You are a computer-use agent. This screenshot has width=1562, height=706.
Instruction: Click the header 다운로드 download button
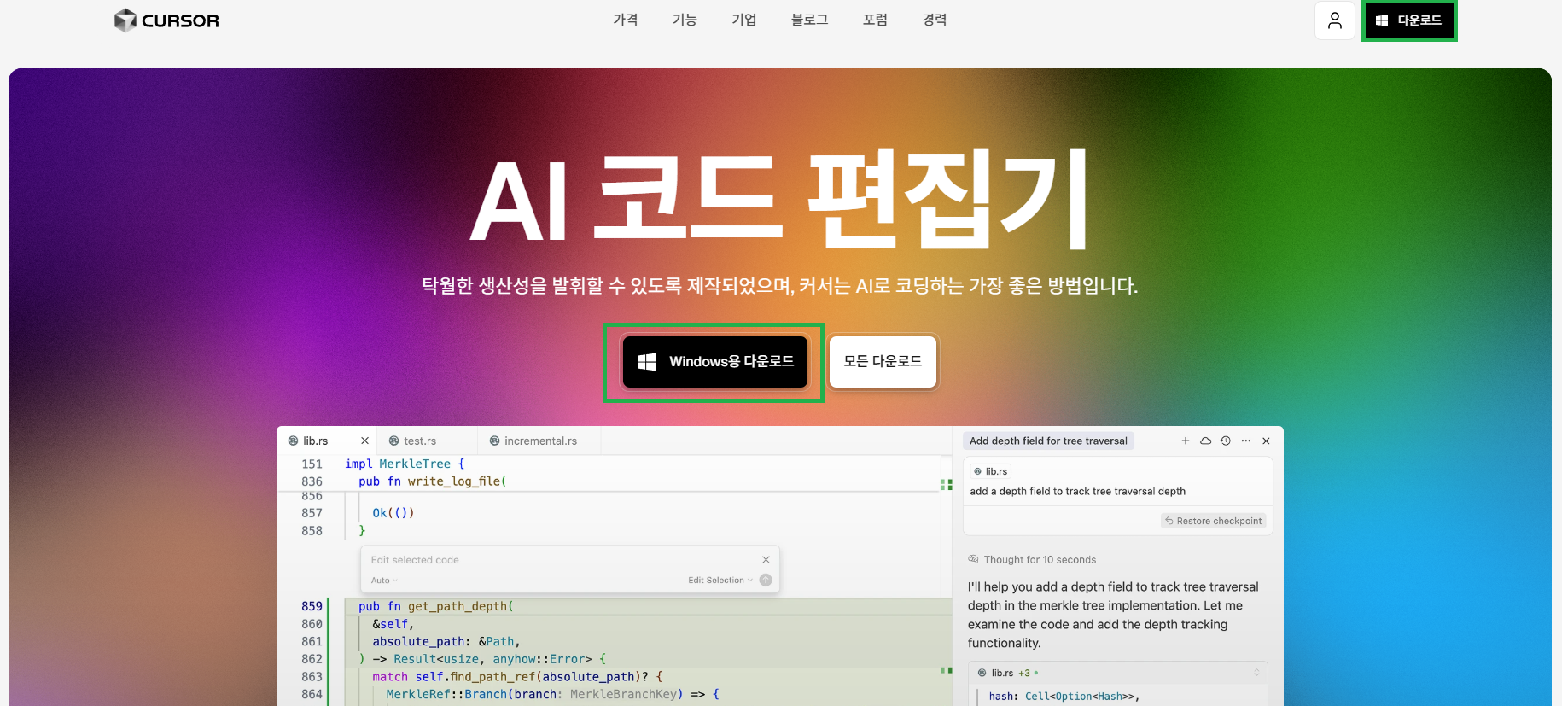point(1409,20)
